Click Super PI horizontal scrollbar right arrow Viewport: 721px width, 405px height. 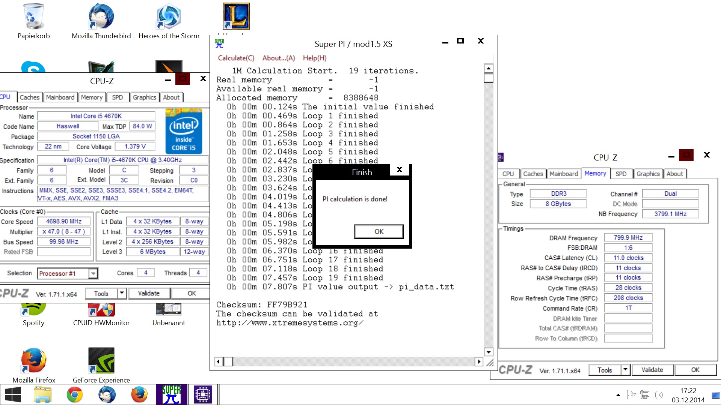pos(478,362)
